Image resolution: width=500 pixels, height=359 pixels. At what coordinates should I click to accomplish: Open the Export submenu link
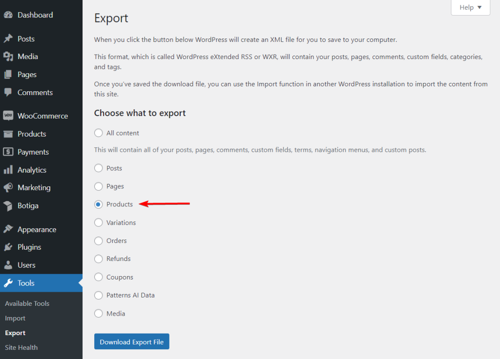click(15, 333)
